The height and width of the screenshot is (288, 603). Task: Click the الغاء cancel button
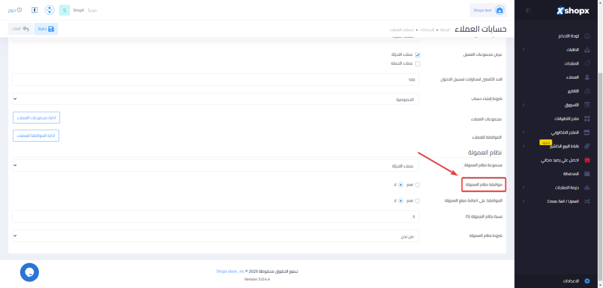(20, 28)
